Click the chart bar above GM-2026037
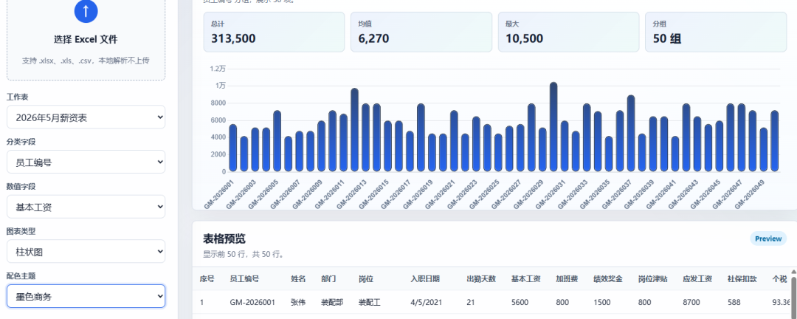The width and height of the screenshot is (797, 319). coord(631,134)
